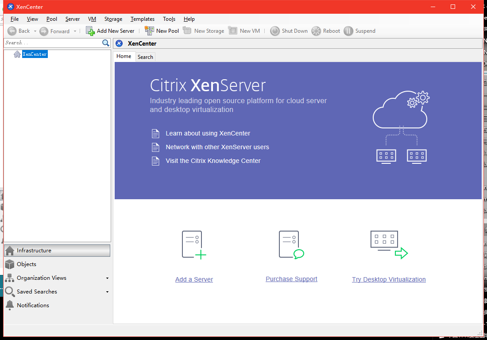Click the Add a Server link
The width and height of the screenshot is (487, 340).
194,279
